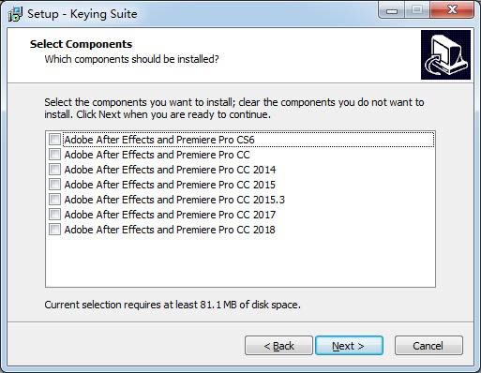Toggle the CC 2015 component checkbox
This screenshot has width=481, height=373.
coord(54,184)
